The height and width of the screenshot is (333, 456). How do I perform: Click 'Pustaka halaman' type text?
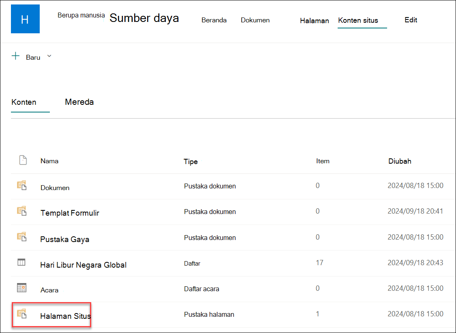pyautogui.click(x=209, y=315)
